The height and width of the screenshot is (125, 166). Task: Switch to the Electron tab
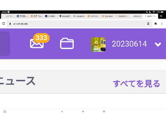tap(122, 16)
